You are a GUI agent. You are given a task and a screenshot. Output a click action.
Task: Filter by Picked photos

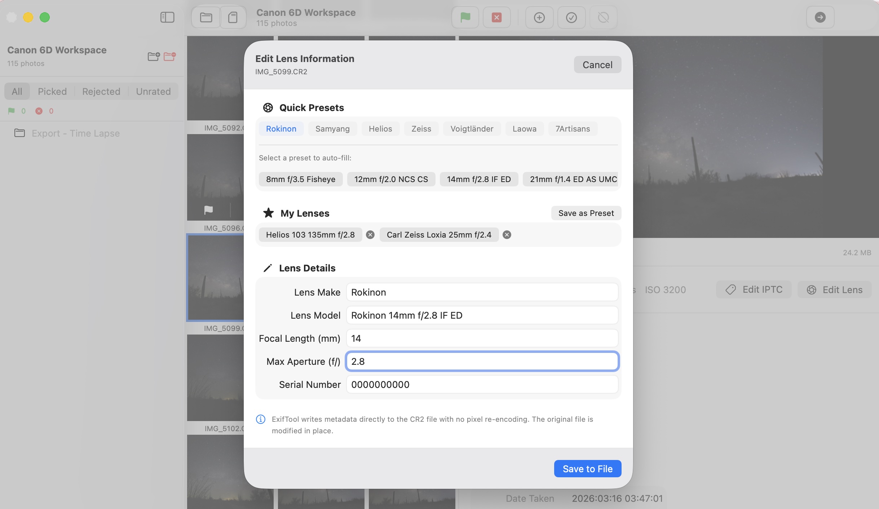pyautogui.click(x=52, y=91)
